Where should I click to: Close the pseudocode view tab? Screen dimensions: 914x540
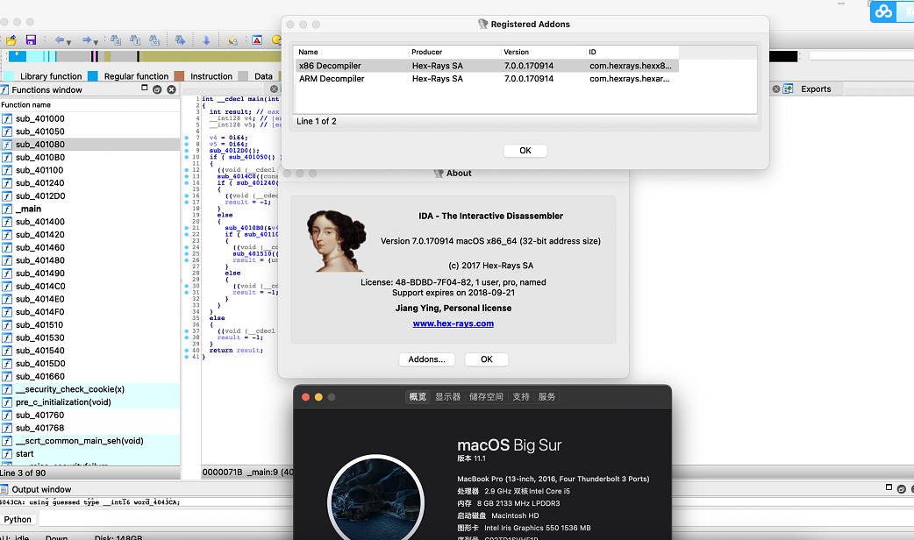274,89
